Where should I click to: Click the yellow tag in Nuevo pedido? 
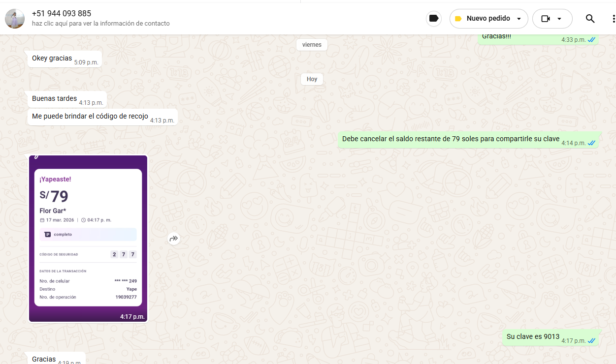(x=458, y=19)
